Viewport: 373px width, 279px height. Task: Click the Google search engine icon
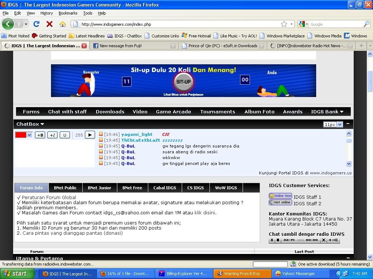tap(302, 24)
